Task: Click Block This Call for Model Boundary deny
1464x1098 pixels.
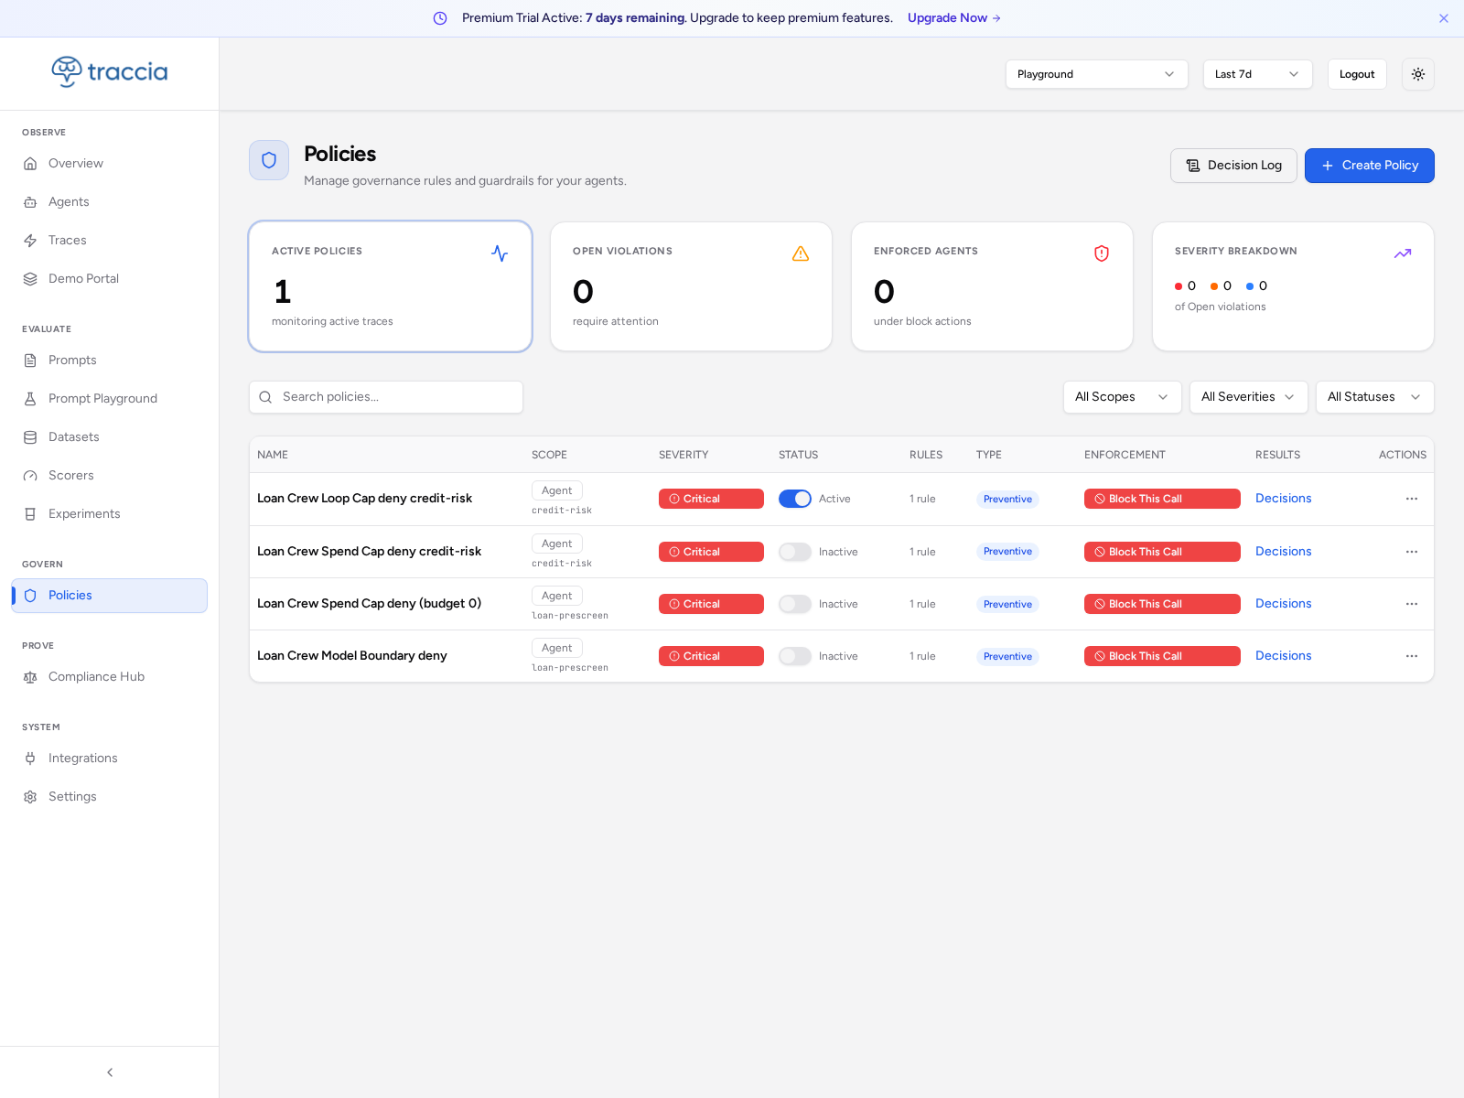Action: [x=1162, y=656]
